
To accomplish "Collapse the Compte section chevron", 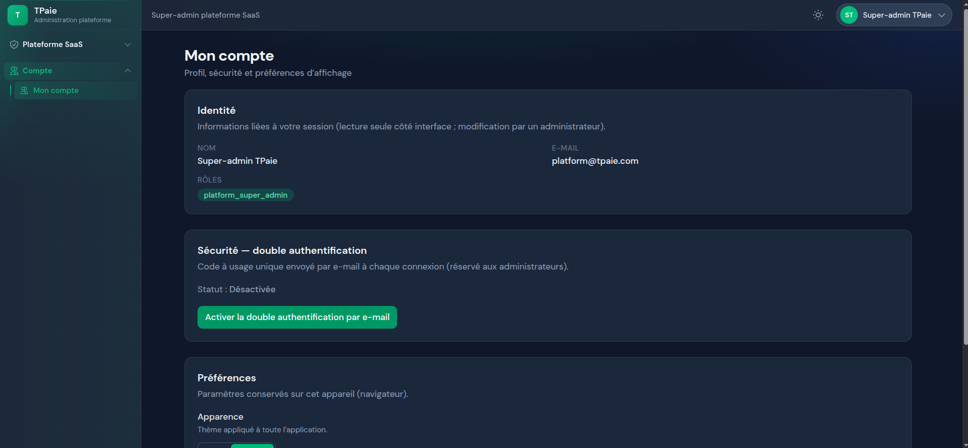I will pos(128,71).
